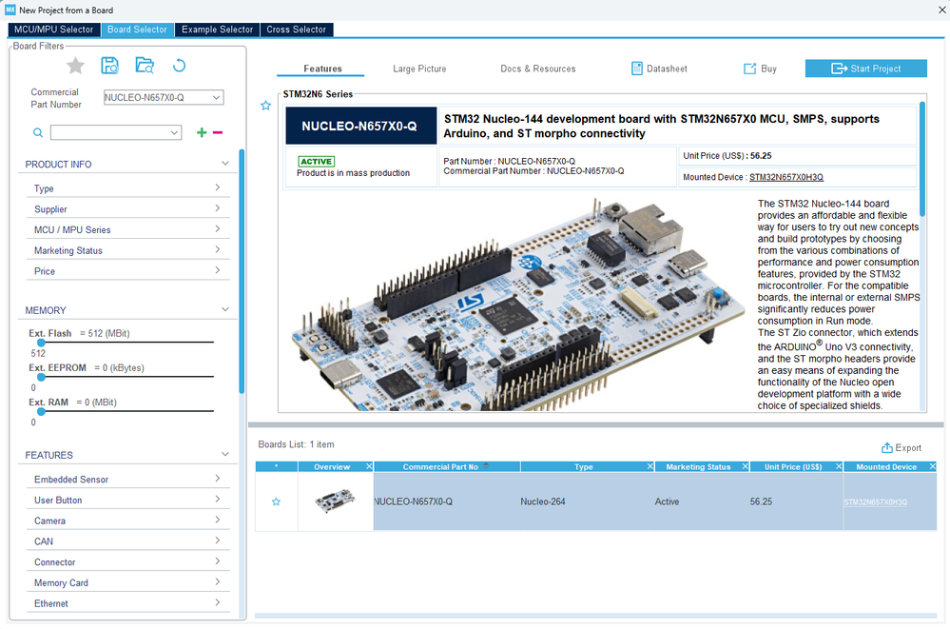Click the Datasheet document icon
The image size is (950, 629).
click(637, 69)
